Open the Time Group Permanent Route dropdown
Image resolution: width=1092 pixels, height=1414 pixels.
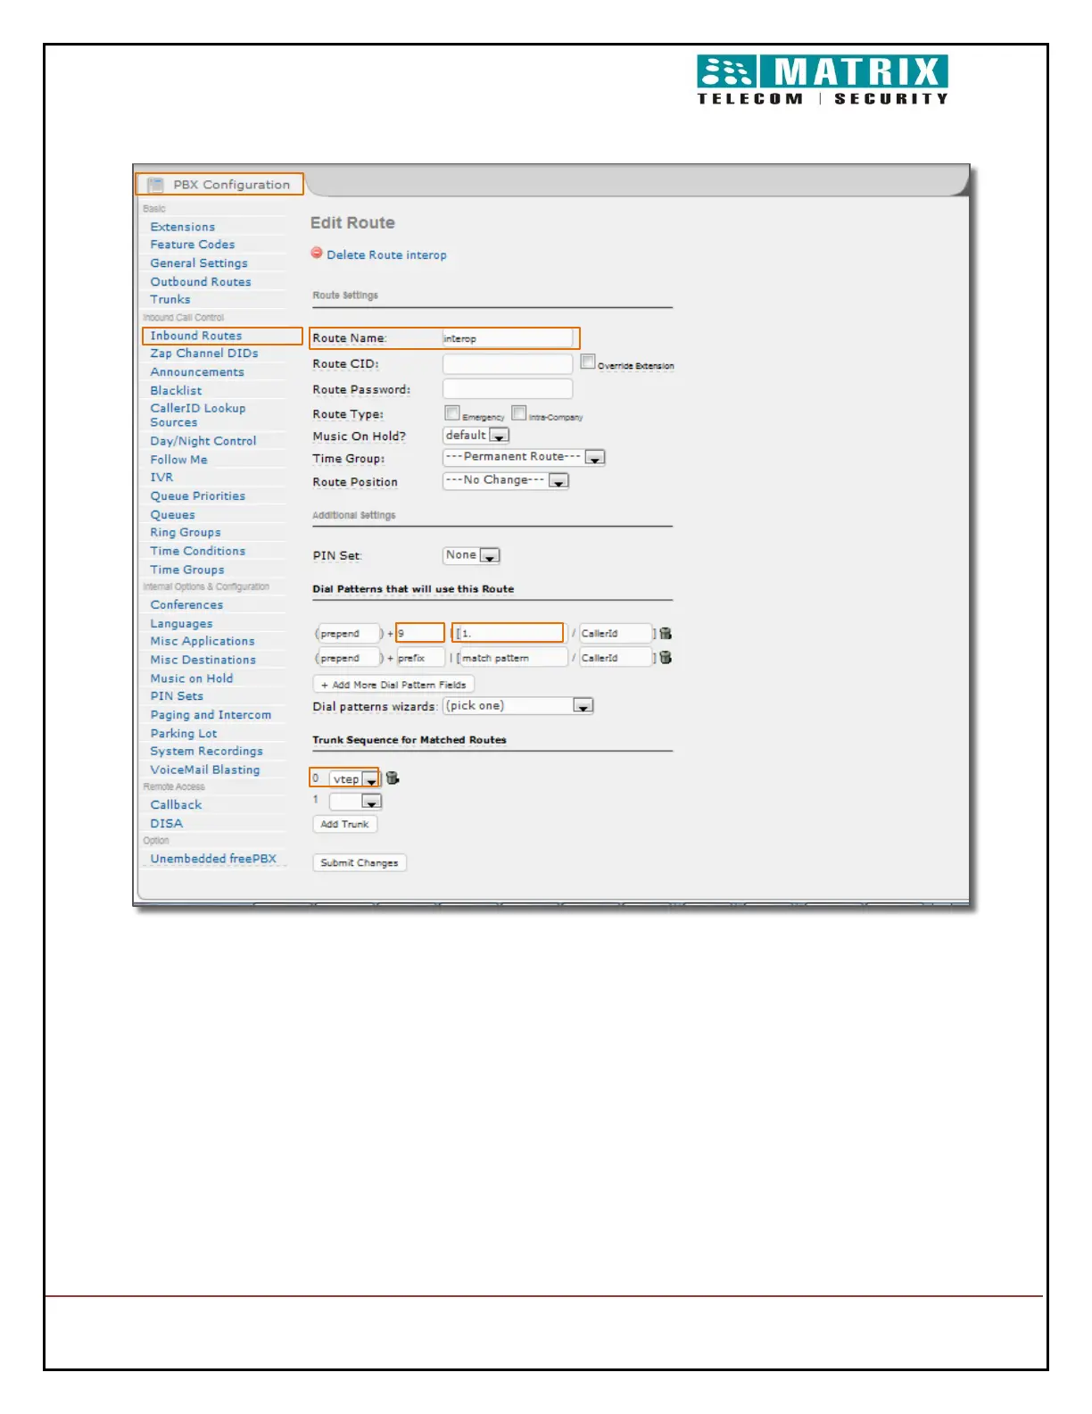coord(525,457)
